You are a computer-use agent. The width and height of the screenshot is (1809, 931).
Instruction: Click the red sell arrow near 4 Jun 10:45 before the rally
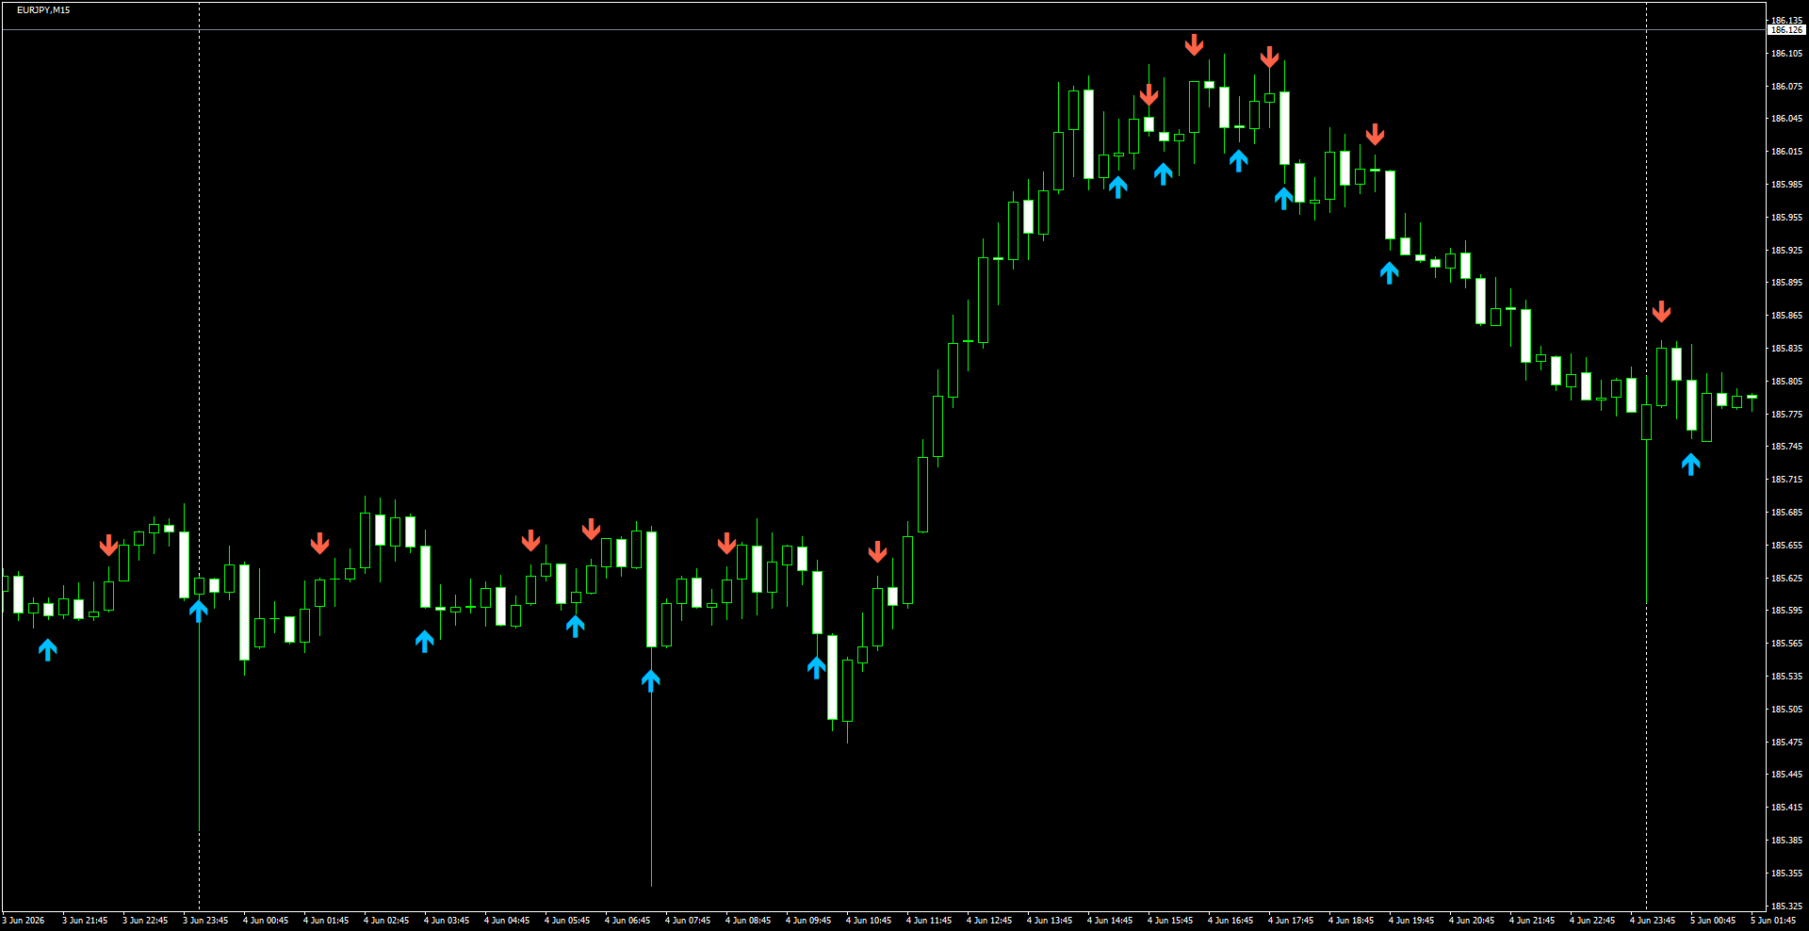tap(877, 551)
